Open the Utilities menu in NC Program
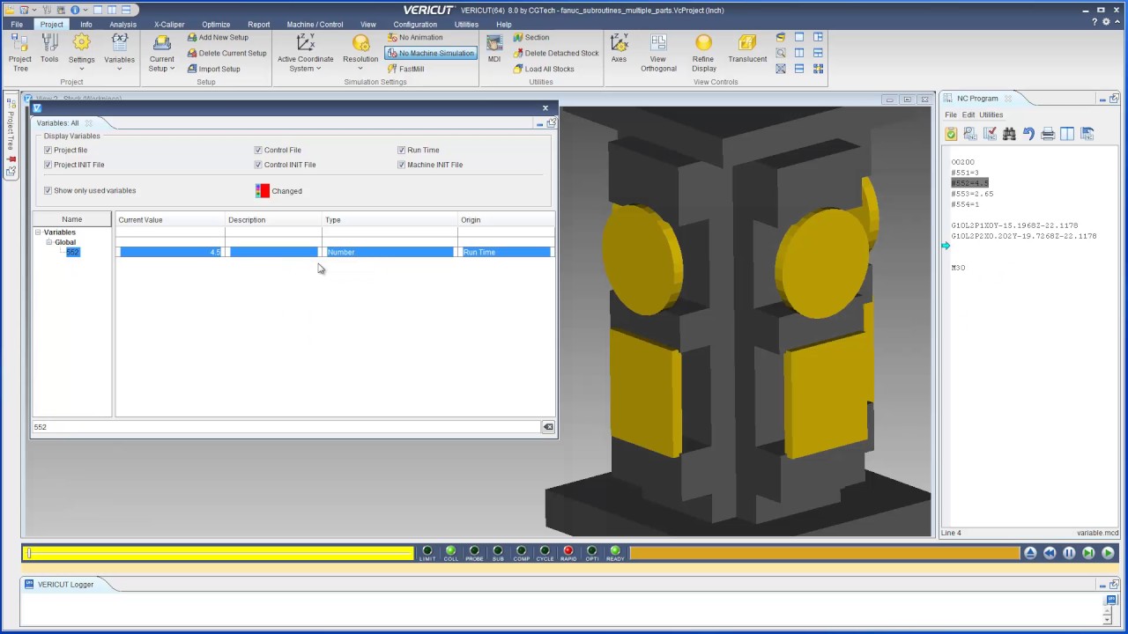The width and height of the screenshot is (1128, 634). click(991, 115)
